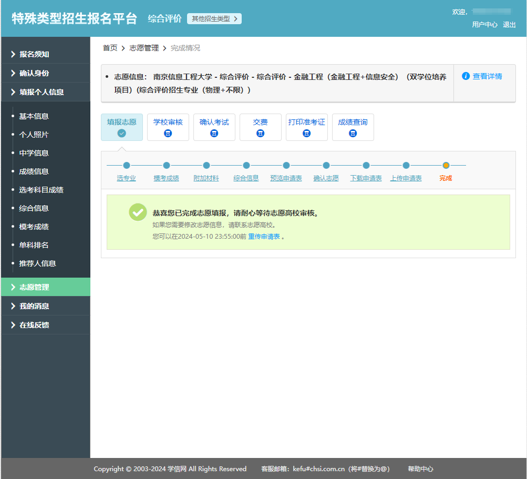
Task: Click the hourglass icon under 打印准考证
Action: (x=306, y=133)
